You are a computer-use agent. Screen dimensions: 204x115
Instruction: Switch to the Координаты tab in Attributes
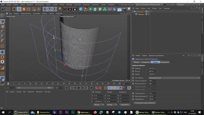(x=146, y=62)
